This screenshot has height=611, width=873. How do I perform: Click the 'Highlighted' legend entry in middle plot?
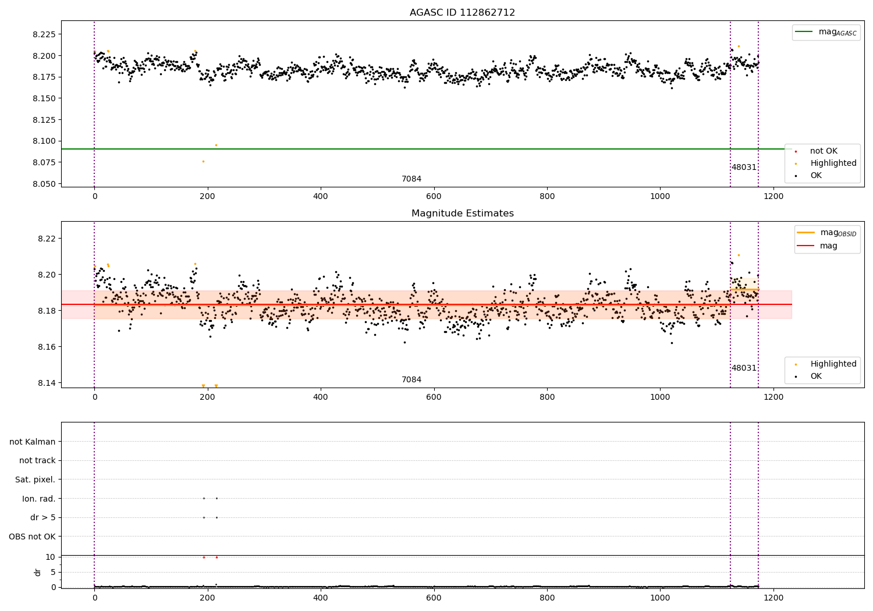click(x=833, y=364)
